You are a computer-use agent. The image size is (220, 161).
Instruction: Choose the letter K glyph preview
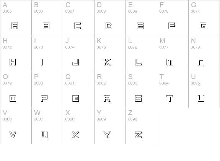pos(108,62)
